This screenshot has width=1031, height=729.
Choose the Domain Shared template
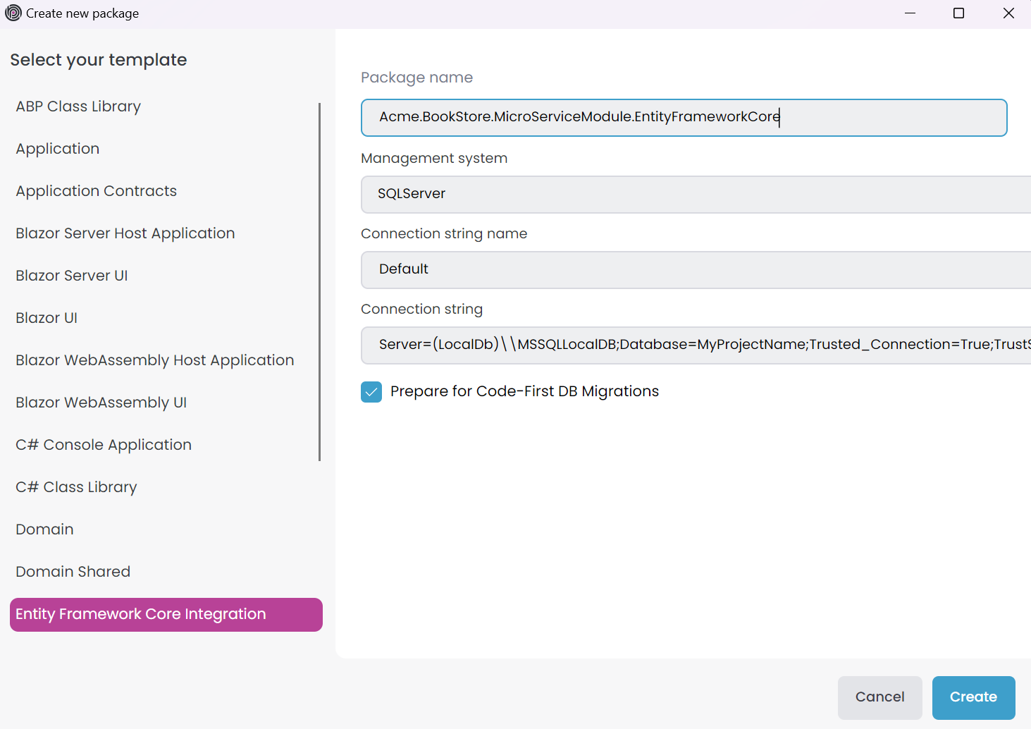pos(73,571)
